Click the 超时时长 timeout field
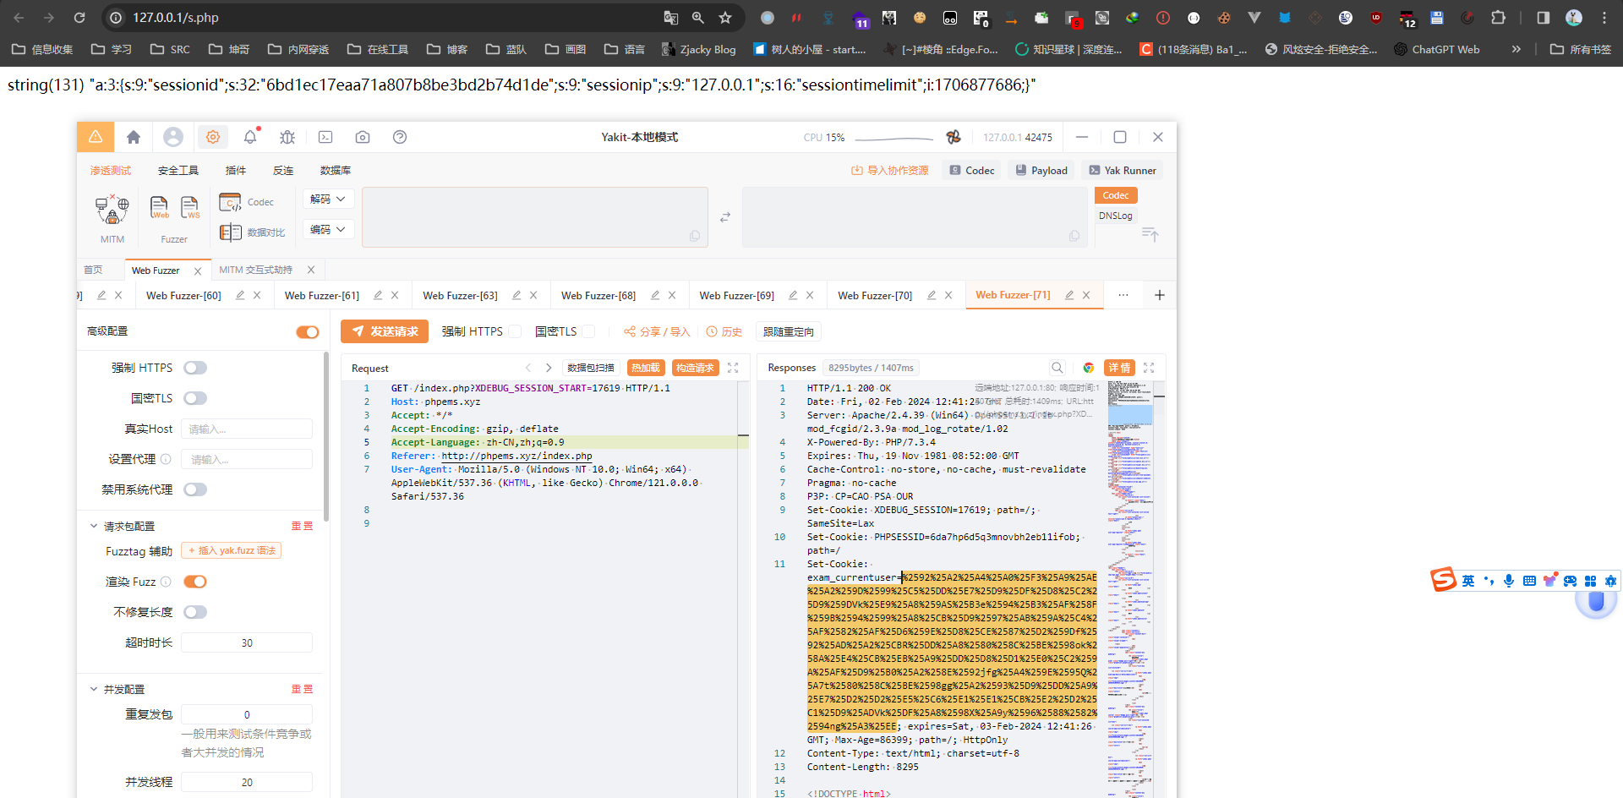The height and width of the screenshot is (798, 1623). pyautogui.click(x=247, y=642)
